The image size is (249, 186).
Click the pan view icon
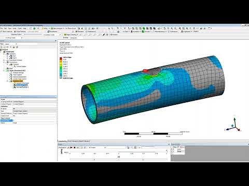(168, 28)
